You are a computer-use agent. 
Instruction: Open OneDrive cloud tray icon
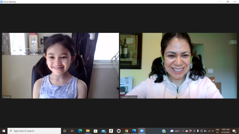187,131
